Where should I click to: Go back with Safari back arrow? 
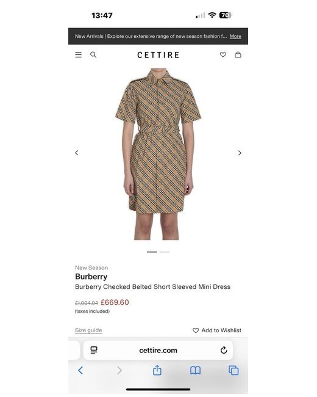(x=80, y=370)
